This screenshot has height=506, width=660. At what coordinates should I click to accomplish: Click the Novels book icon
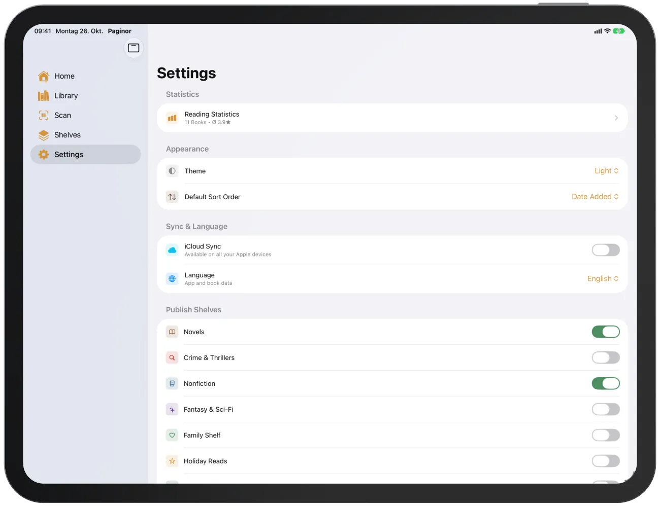(172, 332)
